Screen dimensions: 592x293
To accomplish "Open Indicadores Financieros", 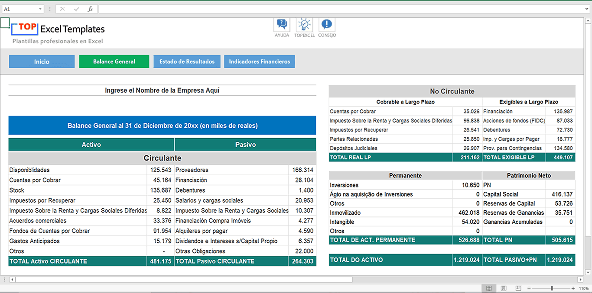I will tap(259, 61).
